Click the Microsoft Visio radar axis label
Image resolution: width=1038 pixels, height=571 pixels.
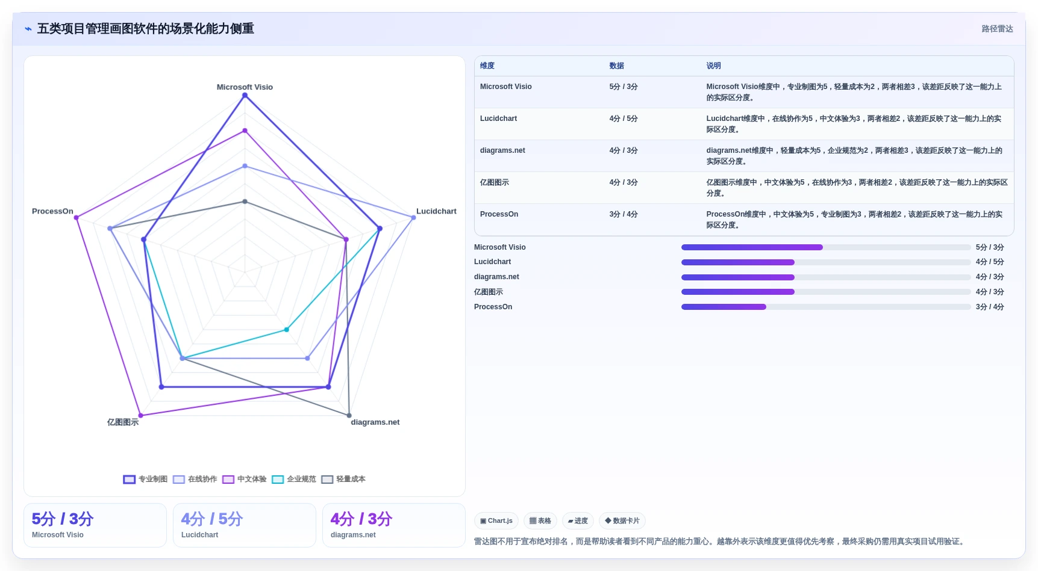(245, 87)
